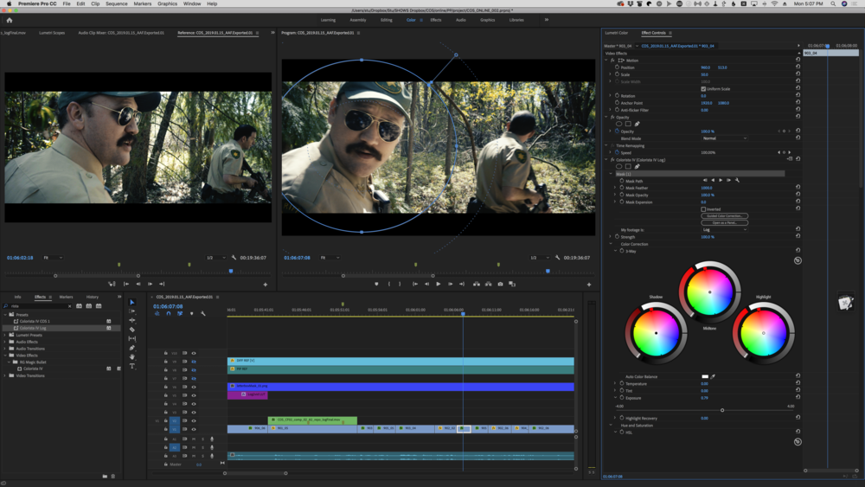Open the Sequence menu

click(117, 3)
